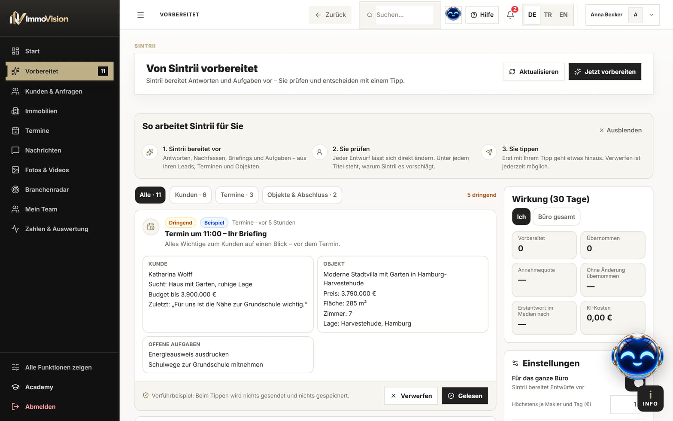
Task: Open the notifications bell
Action: point(510,15)
